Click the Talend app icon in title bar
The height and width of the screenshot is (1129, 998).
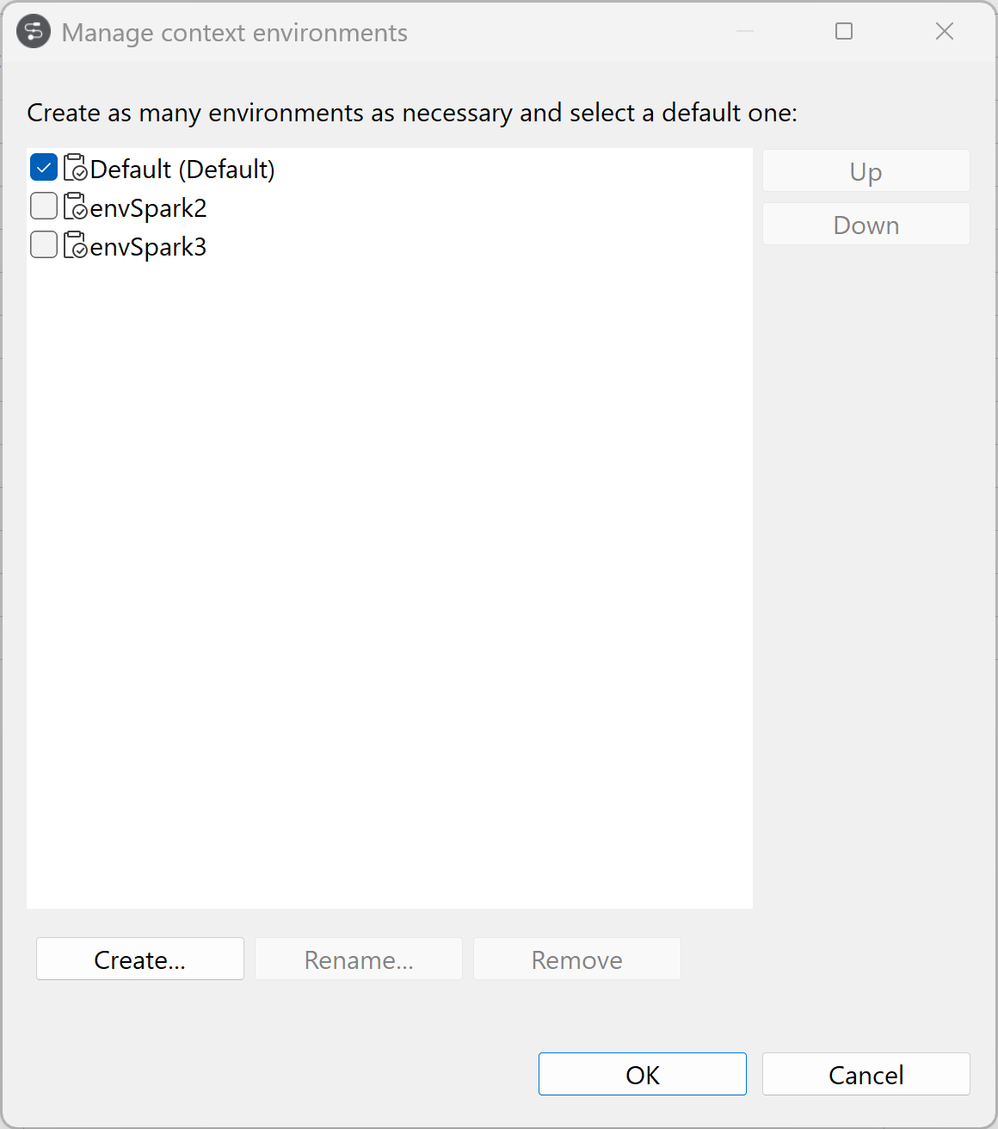[34, 32]
